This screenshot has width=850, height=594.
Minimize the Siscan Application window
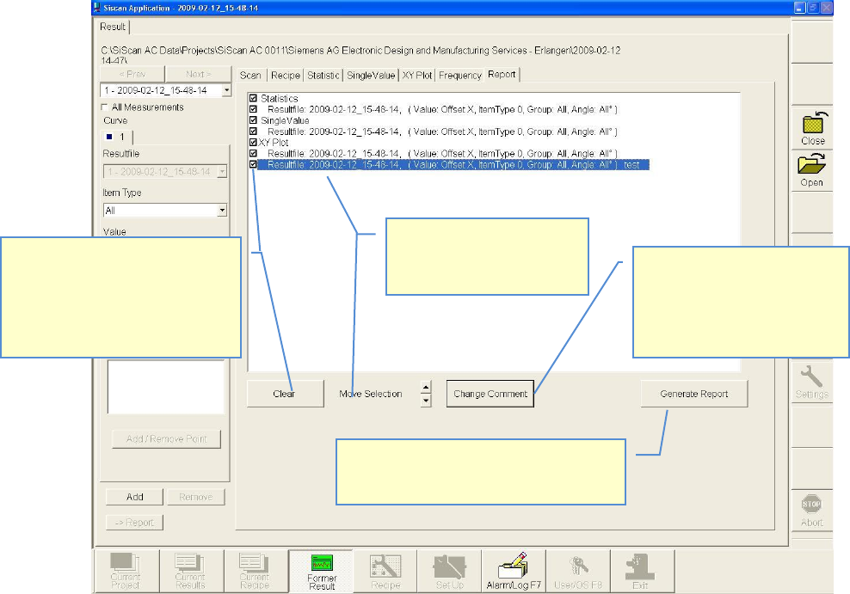[x=800, y=8]
